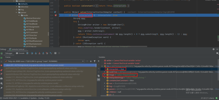
Task: Click the IntelliJ IDEA 2021.1.3 update notification
Action: tap(26, 98)
